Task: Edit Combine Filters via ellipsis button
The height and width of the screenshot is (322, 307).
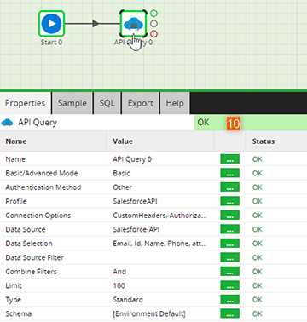Action: pyautogui.click(x=229, y=272)
